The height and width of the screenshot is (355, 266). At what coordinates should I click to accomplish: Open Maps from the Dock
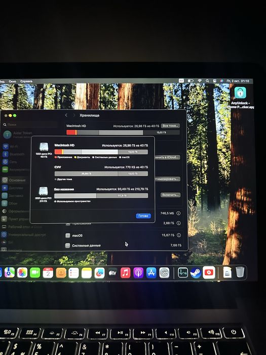[x=10, y=272]
